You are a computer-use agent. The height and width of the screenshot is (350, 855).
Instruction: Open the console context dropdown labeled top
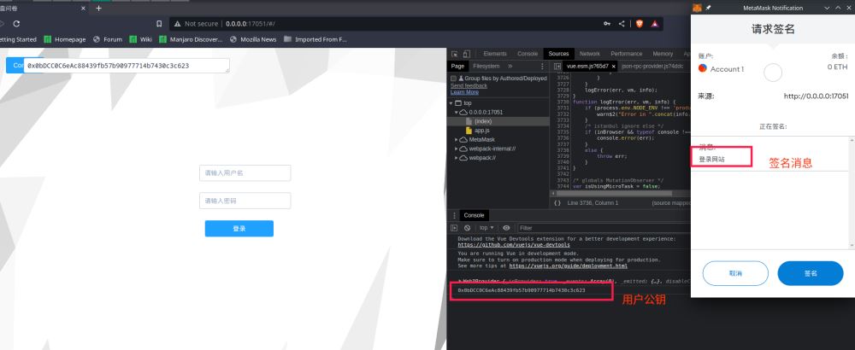[487, 228]
